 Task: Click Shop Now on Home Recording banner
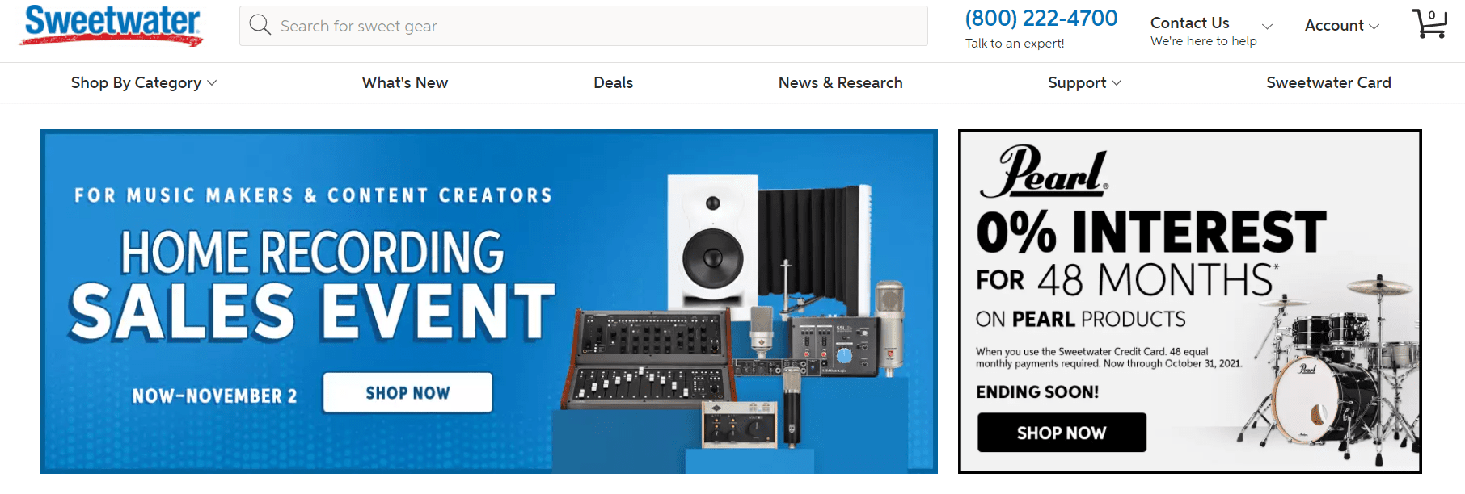(x=407, y=393)
